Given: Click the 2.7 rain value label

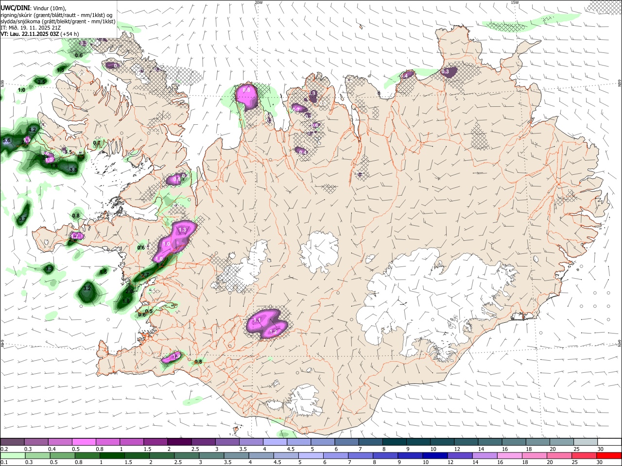Looking at the screenshot, I should (x=145, y=275).
